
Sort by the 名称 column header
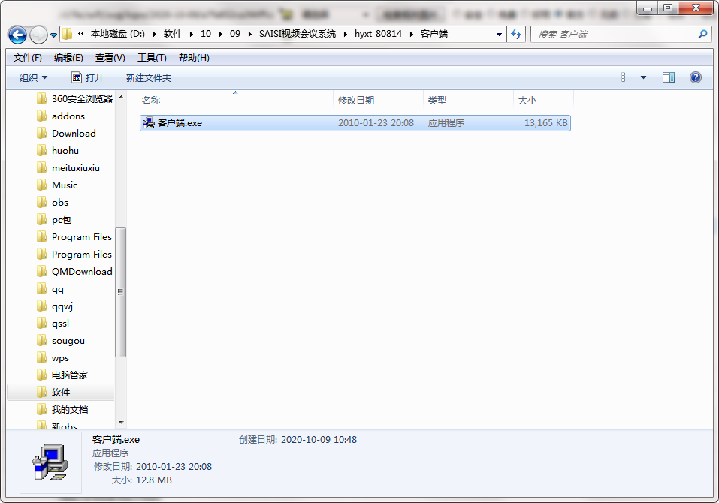tap(151, 101)
